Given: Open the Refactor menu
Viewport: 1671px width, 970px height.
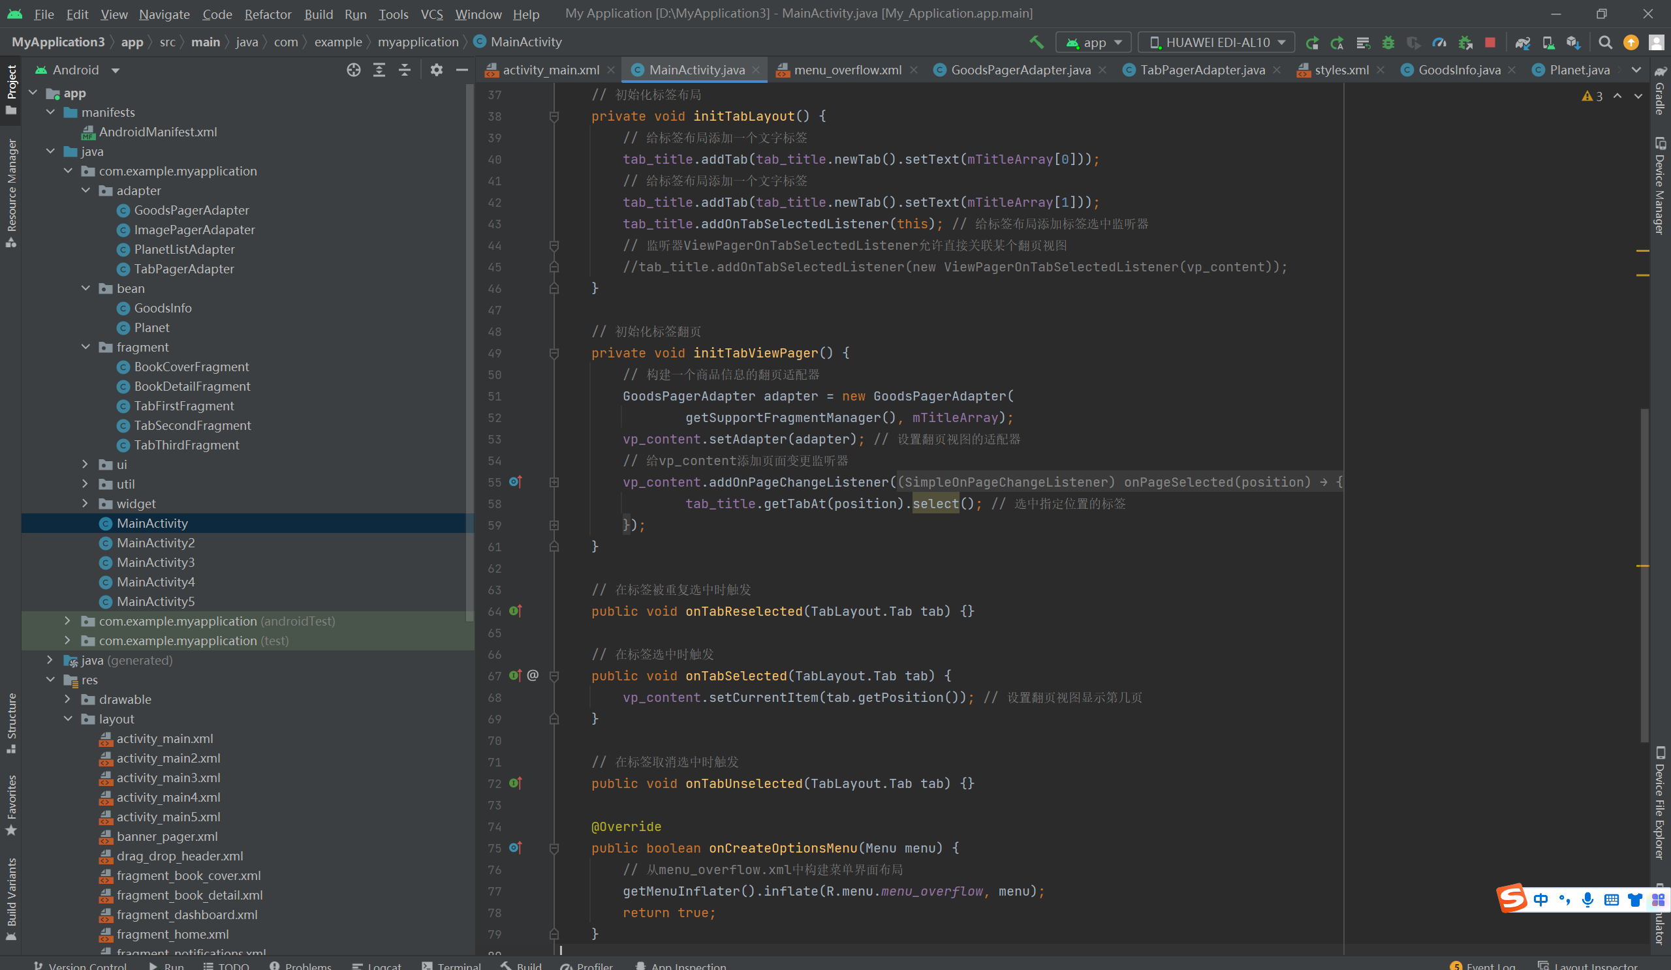Looking at the screenshot, I should click(x=267, y=14).
